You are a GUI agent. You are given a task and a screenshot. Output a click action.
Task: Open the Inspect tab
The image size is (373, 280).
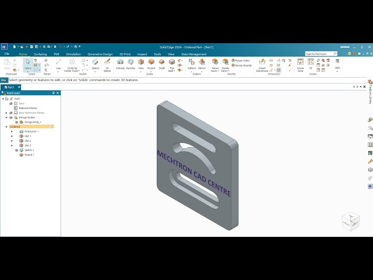coord(142,54)
